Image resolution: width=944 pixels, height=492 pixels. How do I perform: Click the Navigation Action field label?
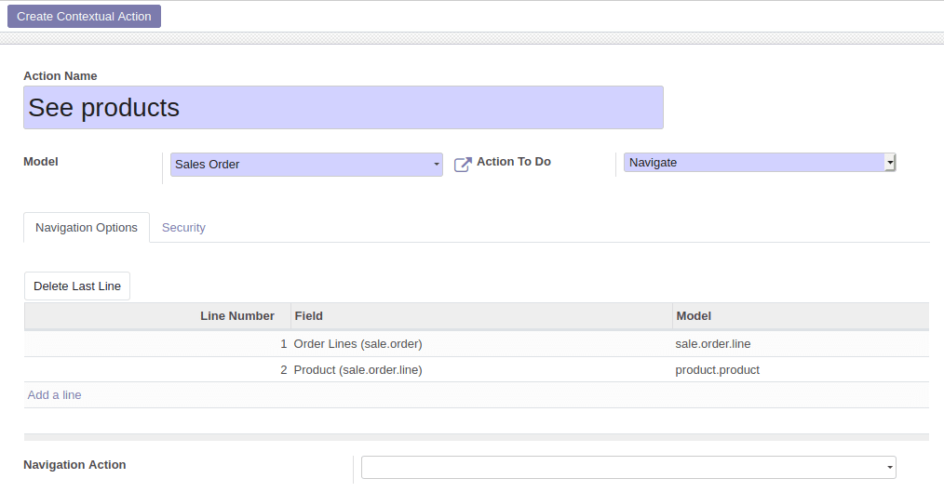point(74,465)
